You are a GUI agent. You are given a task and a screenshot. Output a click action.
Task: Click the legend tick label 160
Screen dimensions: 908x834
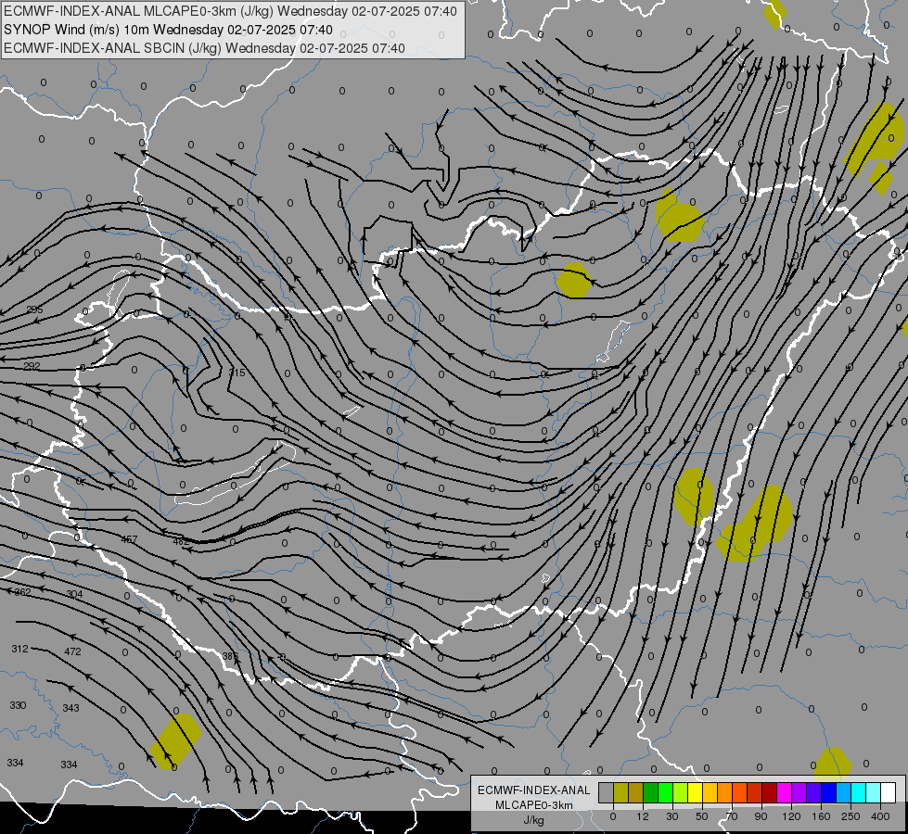(x=821, y=816)
